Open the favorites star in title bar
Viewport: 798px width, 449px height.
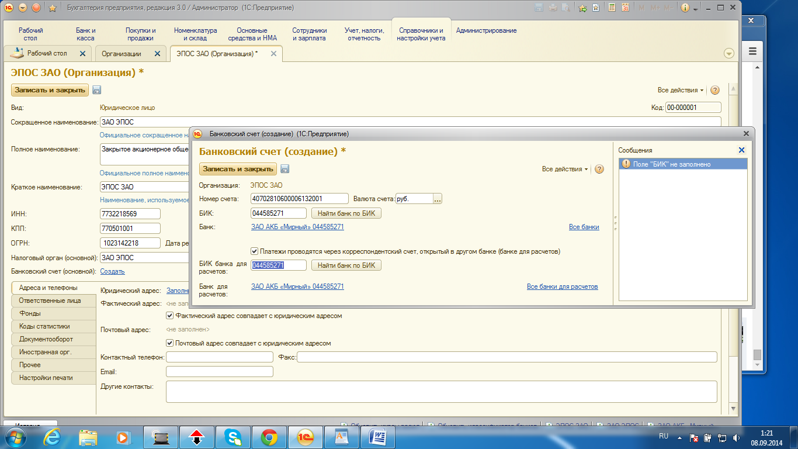click(52, 8)
